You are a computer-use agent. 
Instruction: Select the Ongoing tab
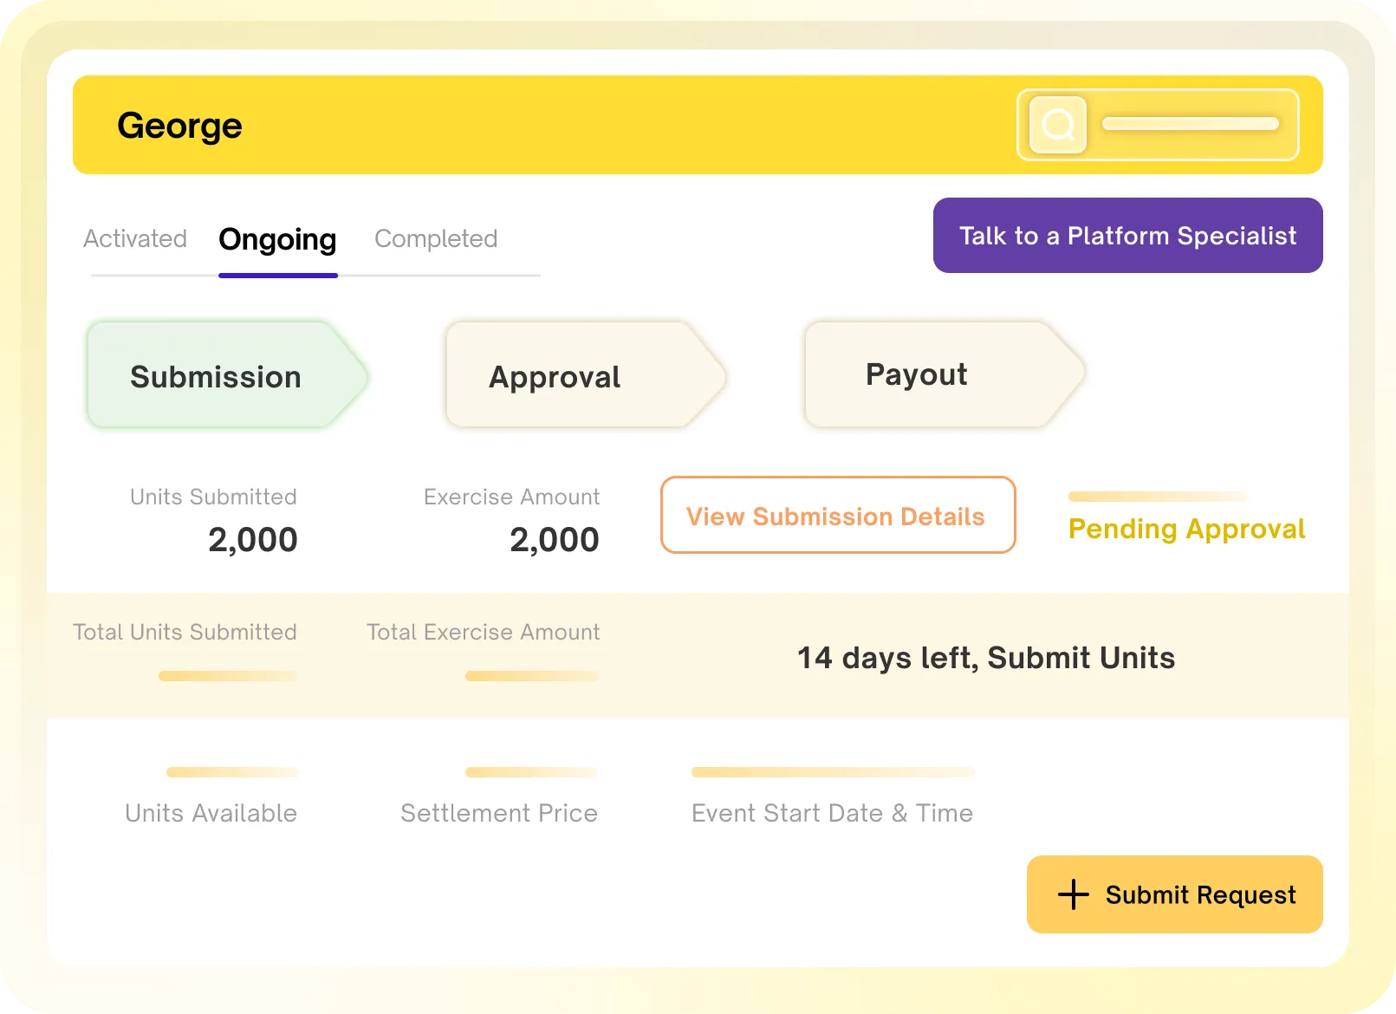click(x=277, y=239)
